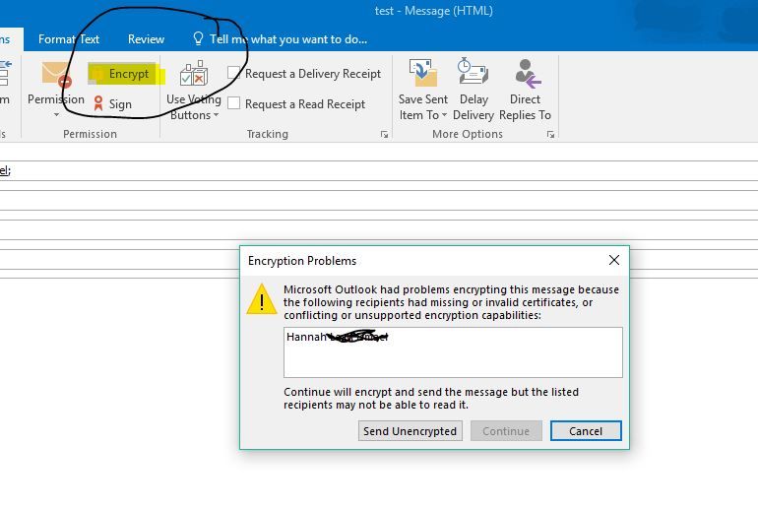The height and width of the screenshot is (508, 758).
Task: Click the Tell me lightbulb icon
Action: click(x=198, y=38)
